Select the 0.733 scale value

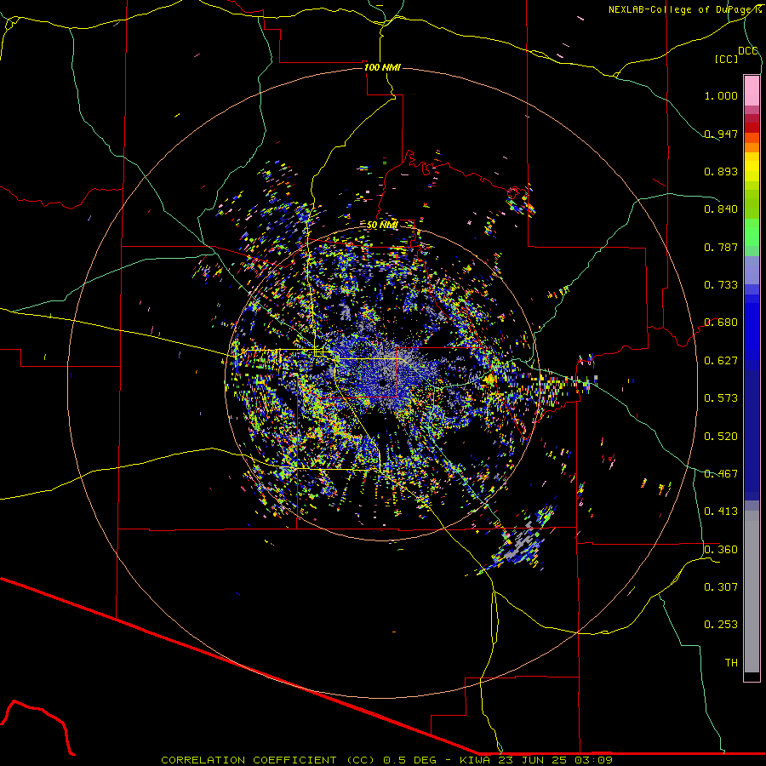[721, 285]
